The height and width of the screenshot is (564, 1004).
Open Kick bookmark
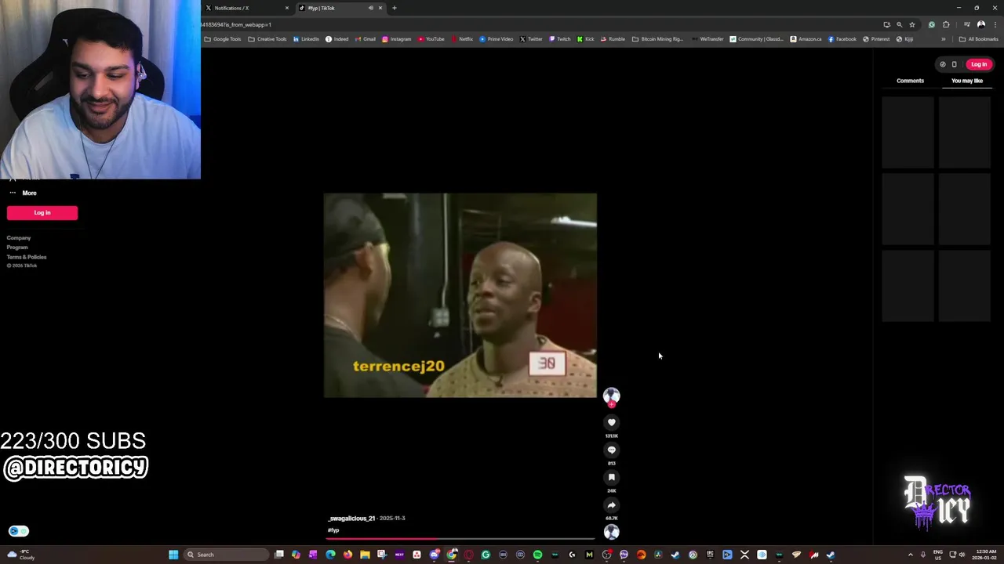click(585, 39)
